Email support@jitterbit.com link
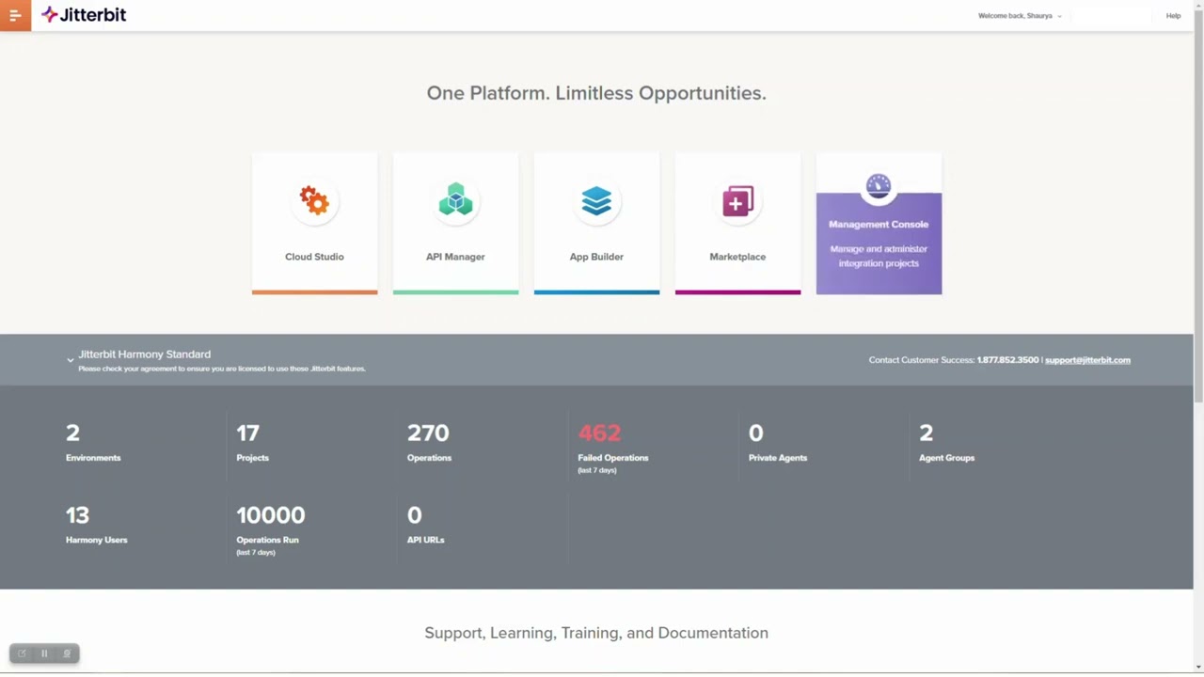The width and height of the screenshot is (1204, 677). point(1087,360)
